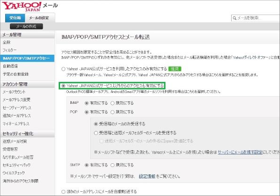Click the search magnifier icon
This screenshot has height=196, width=280.
tap(234, 18)
